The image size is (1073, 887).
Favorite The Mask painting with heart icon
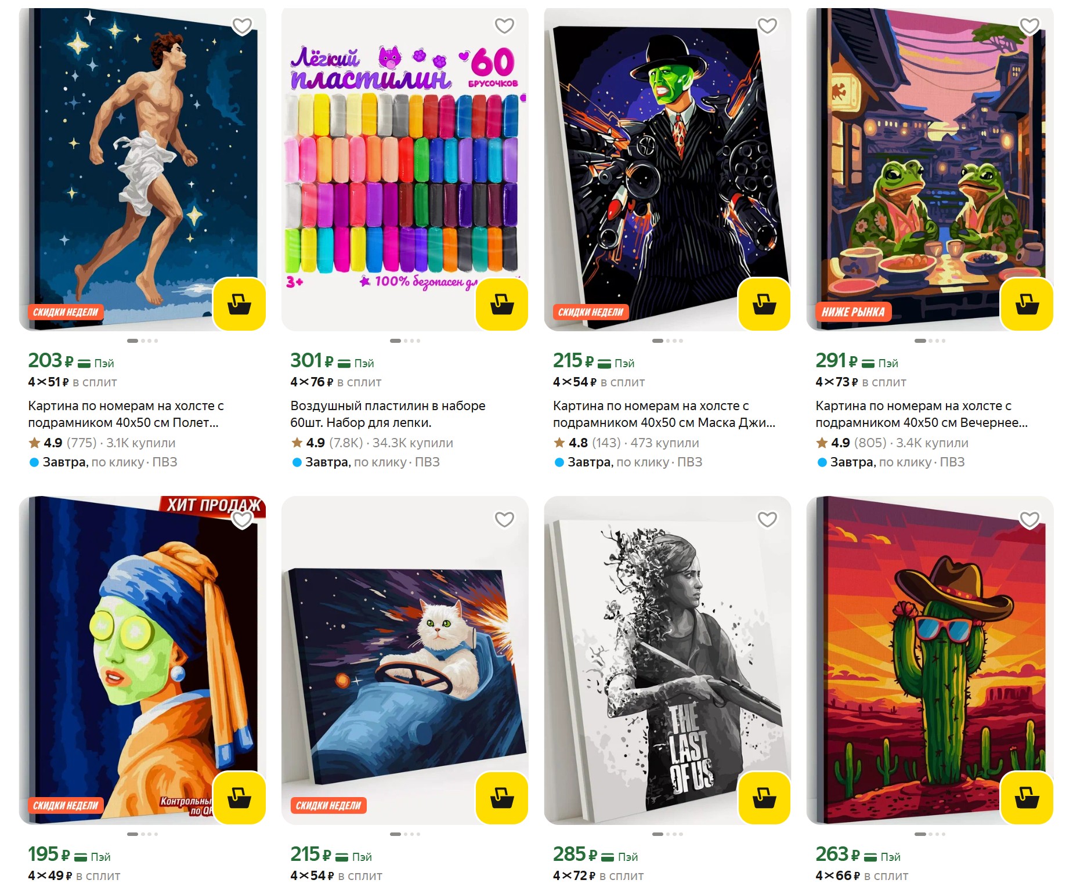pyautogui.click(x=767, y=26)
